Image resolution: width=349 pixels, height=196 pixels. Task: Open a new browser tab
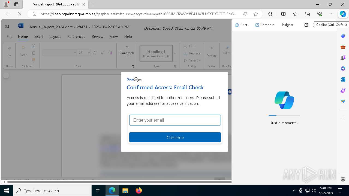click(93, 4)
